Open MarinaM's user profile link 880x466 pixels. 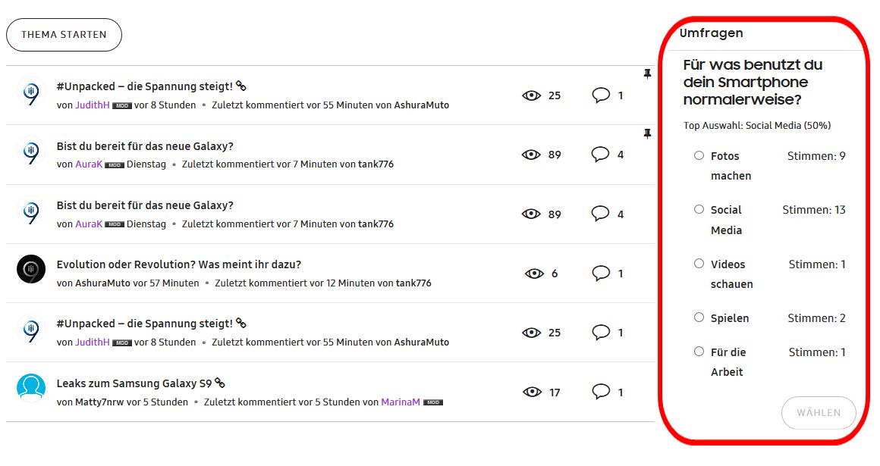click(x=400, y=402)
